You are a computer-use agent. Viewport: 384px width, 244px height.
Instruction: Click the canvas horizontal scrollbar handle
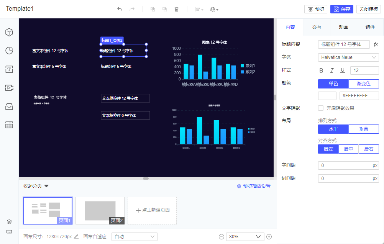[x=146, y=178]
